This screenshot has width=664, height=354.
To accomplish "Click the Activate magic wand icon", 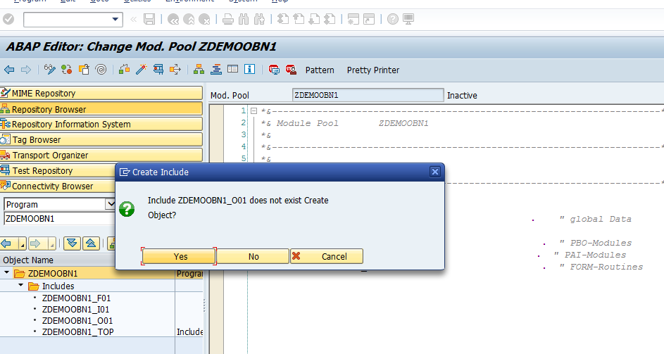I will click(141, 70).
